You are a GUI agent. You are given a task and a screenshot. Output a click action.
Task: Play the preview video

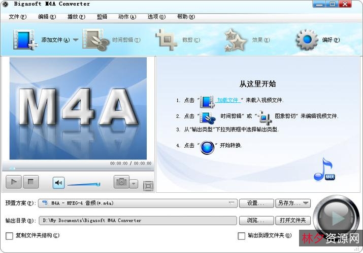(14, 182)
